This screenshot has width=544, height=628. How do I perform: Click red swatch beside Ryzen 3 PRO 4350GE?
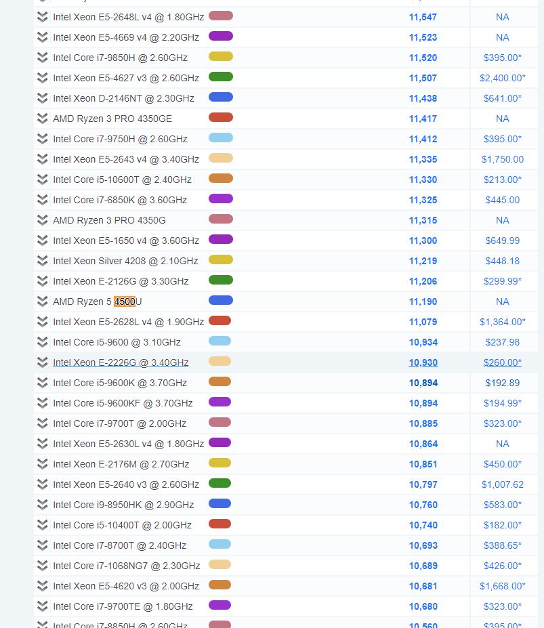pyautogui.click(x=221, y=118)
